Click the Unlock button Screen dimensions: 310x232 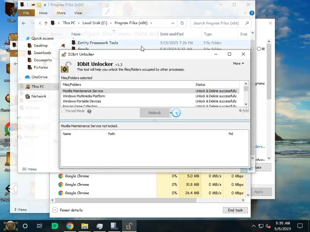[155, 113]
